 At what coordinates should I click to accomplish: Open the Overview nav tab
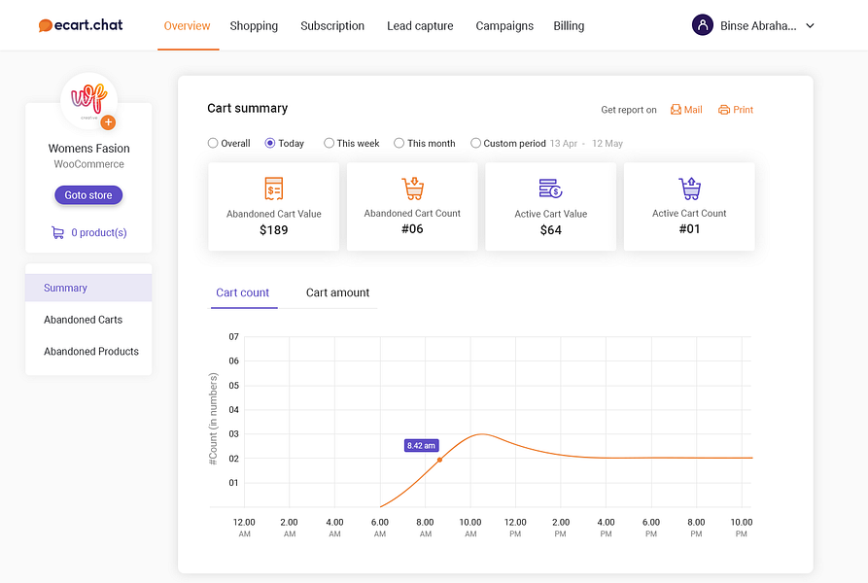click(x=187, y=26)
